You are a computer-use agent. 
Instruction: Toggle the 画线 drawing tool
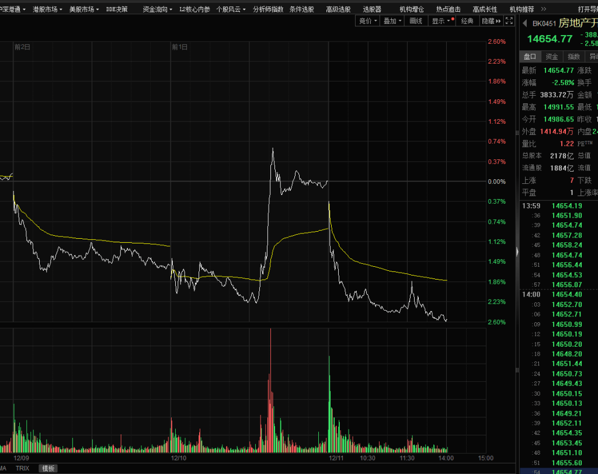click(416, 20)
